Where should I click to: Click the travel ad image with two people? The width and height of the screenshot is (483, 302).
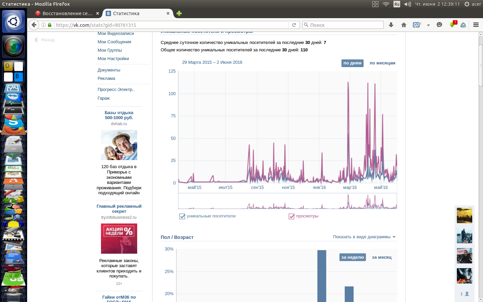pyautogui.click(x=119, y=145)
